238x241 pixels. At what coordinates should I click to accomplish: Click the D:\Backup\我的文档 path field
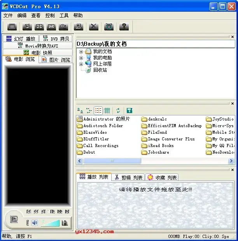click(156, 44)
